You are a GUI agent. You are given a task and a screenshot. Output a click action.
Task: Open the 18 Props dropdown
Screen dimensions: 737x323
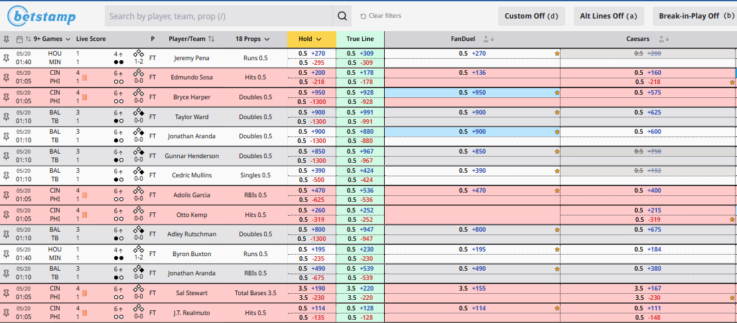252,39
